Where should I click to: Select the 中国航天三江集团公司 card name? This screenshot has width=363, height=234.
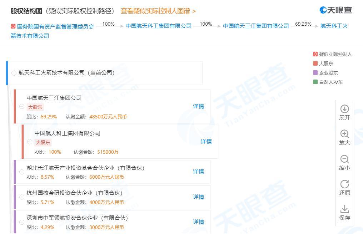click(x=54, y=98)
